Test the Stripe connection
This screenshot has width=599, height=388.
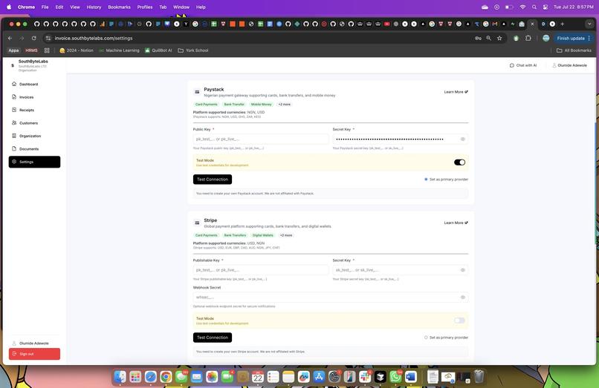click(213, 338)
